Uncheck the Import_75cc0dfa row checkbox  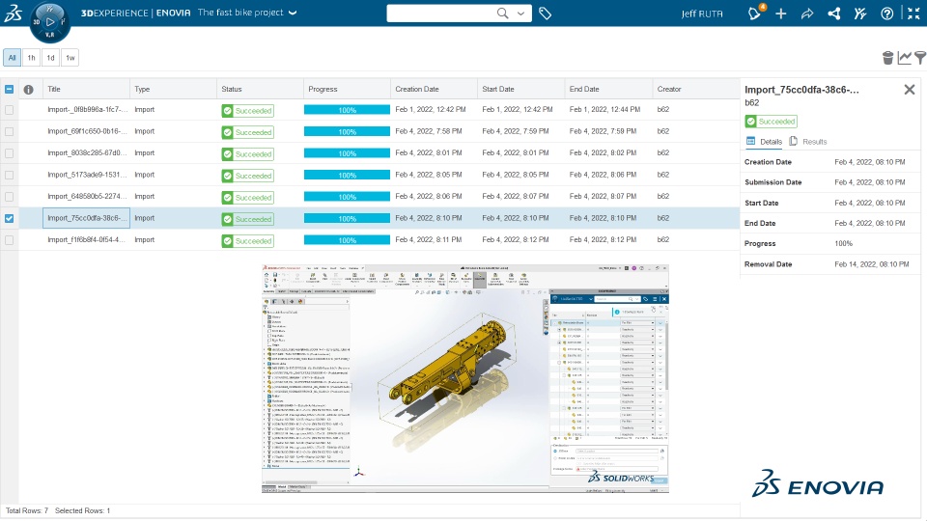coord(9,219)
